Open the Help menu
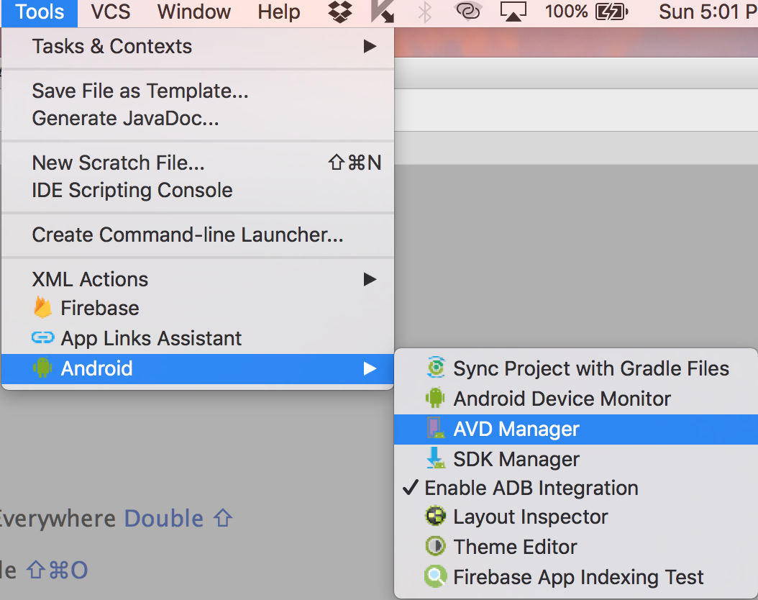Screen dimensions: 758x600 pos(279,12)
